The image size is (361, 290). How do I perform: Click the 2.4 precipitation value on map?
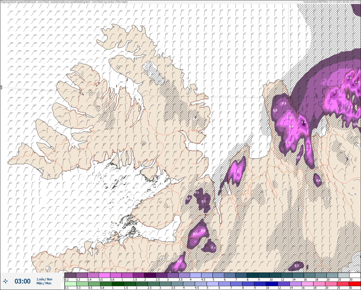303,122
